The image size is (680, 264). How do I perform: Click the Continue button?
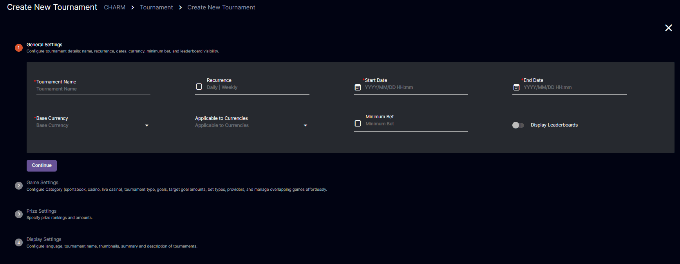point(42,166)
